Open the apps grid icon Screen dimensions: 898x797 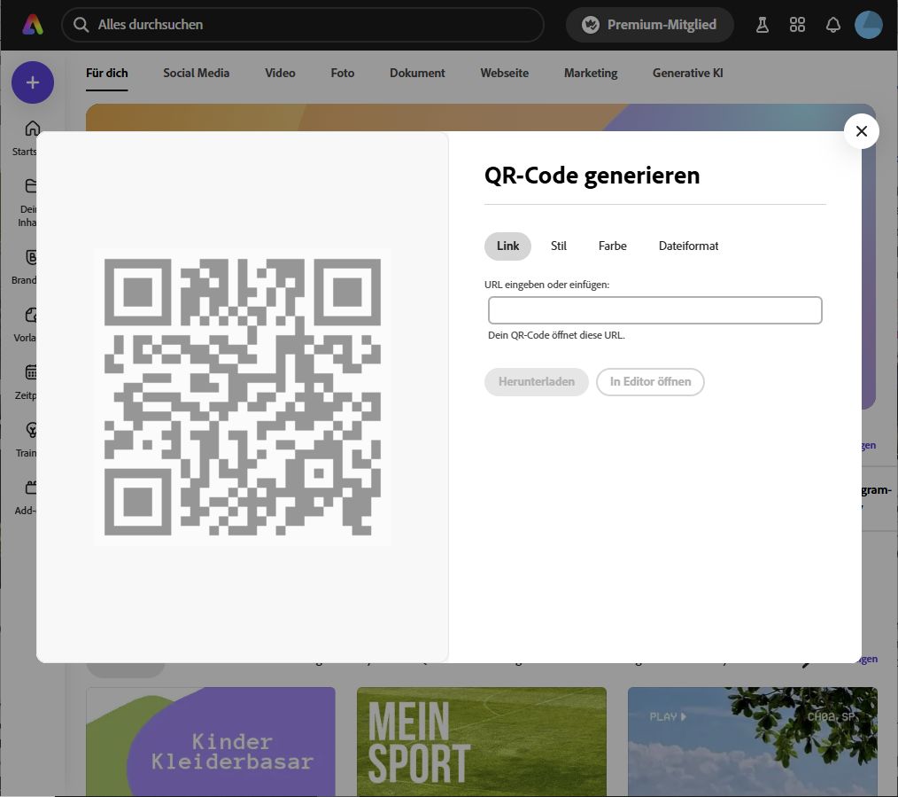[x=797, y=25]
